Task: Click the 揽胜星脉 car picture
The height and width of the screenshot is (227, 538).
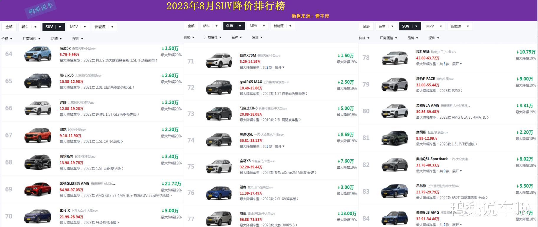Action: tap(395, 57)
